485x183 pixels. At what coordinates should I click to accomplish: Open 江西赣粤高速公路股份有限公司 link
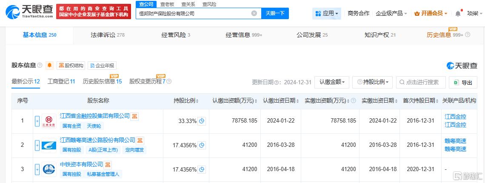point(97,140)
